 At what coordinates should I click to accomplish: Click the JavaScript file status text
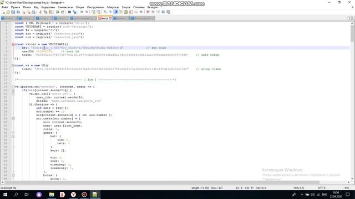[x=8, y=188]
